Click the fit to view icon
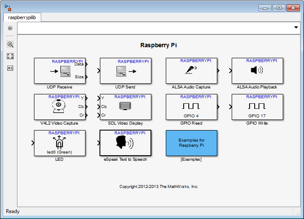Screen dimensions: 304x219 (x=10, y=56)
